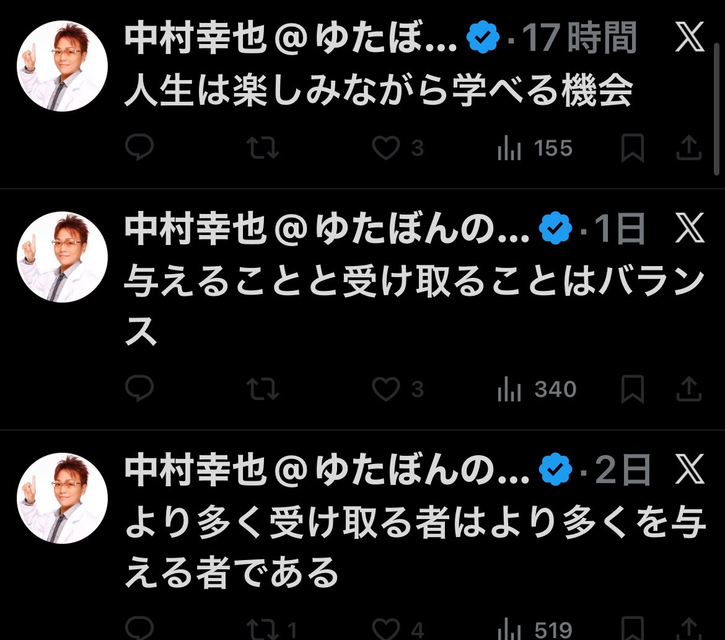Like the post posted 1日 ago

click(x=386, y=389)
